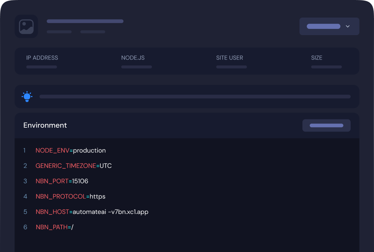Image resolution: width=374 pixels, height=252 pixels.
Task: Click the SIZE label
Action: (x=317, y=58)
